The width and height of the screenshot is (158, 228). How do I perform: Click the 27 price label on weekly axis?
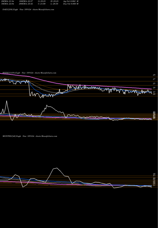coord(154,79)
